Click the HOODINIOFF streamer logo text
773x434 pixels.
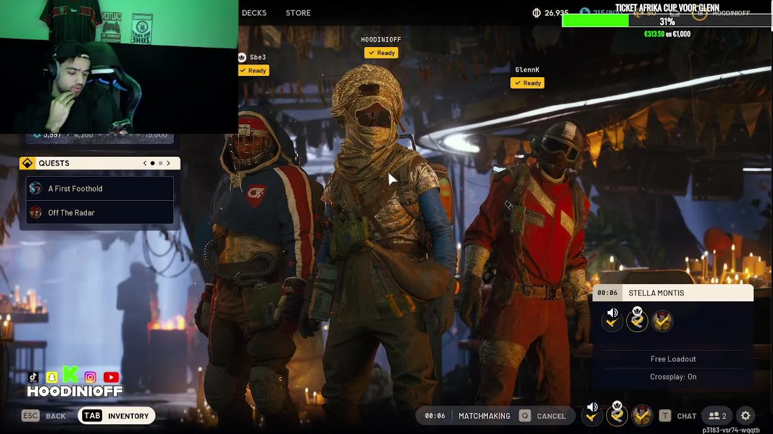pos(75,391)
